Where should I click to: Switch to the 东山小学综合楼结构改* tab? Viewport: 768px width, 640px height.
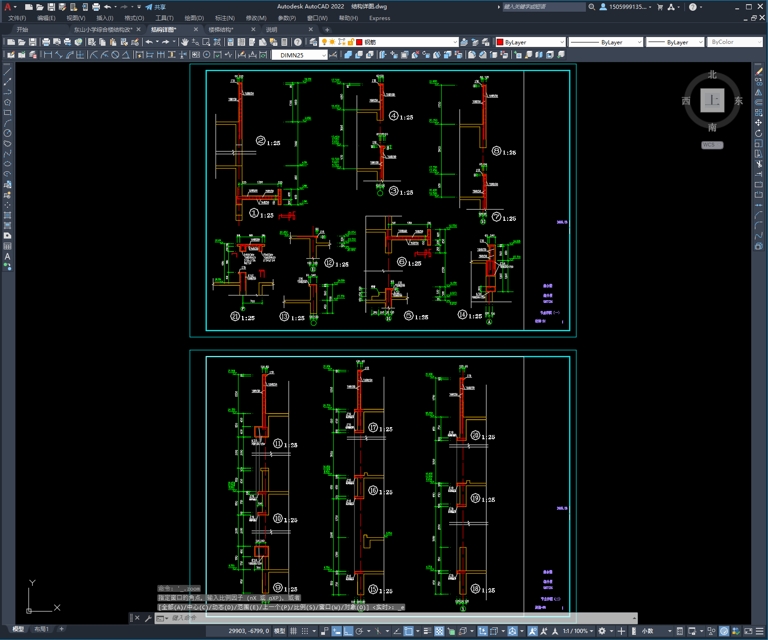coord(103,29)
